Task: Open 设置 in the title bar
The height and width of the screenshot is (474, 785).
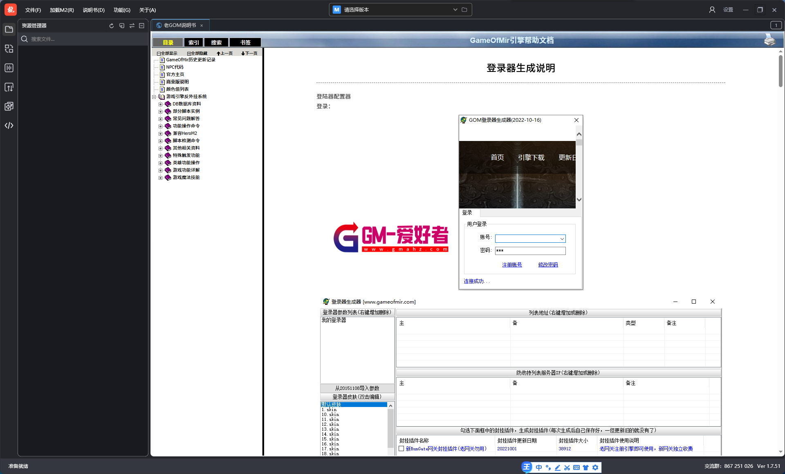Action: [x=728, y=10]
